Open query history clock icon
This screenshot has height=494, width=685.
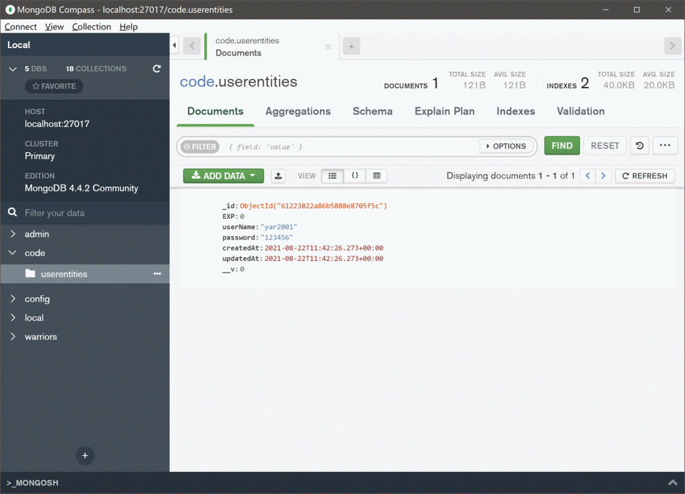(640, 145)
